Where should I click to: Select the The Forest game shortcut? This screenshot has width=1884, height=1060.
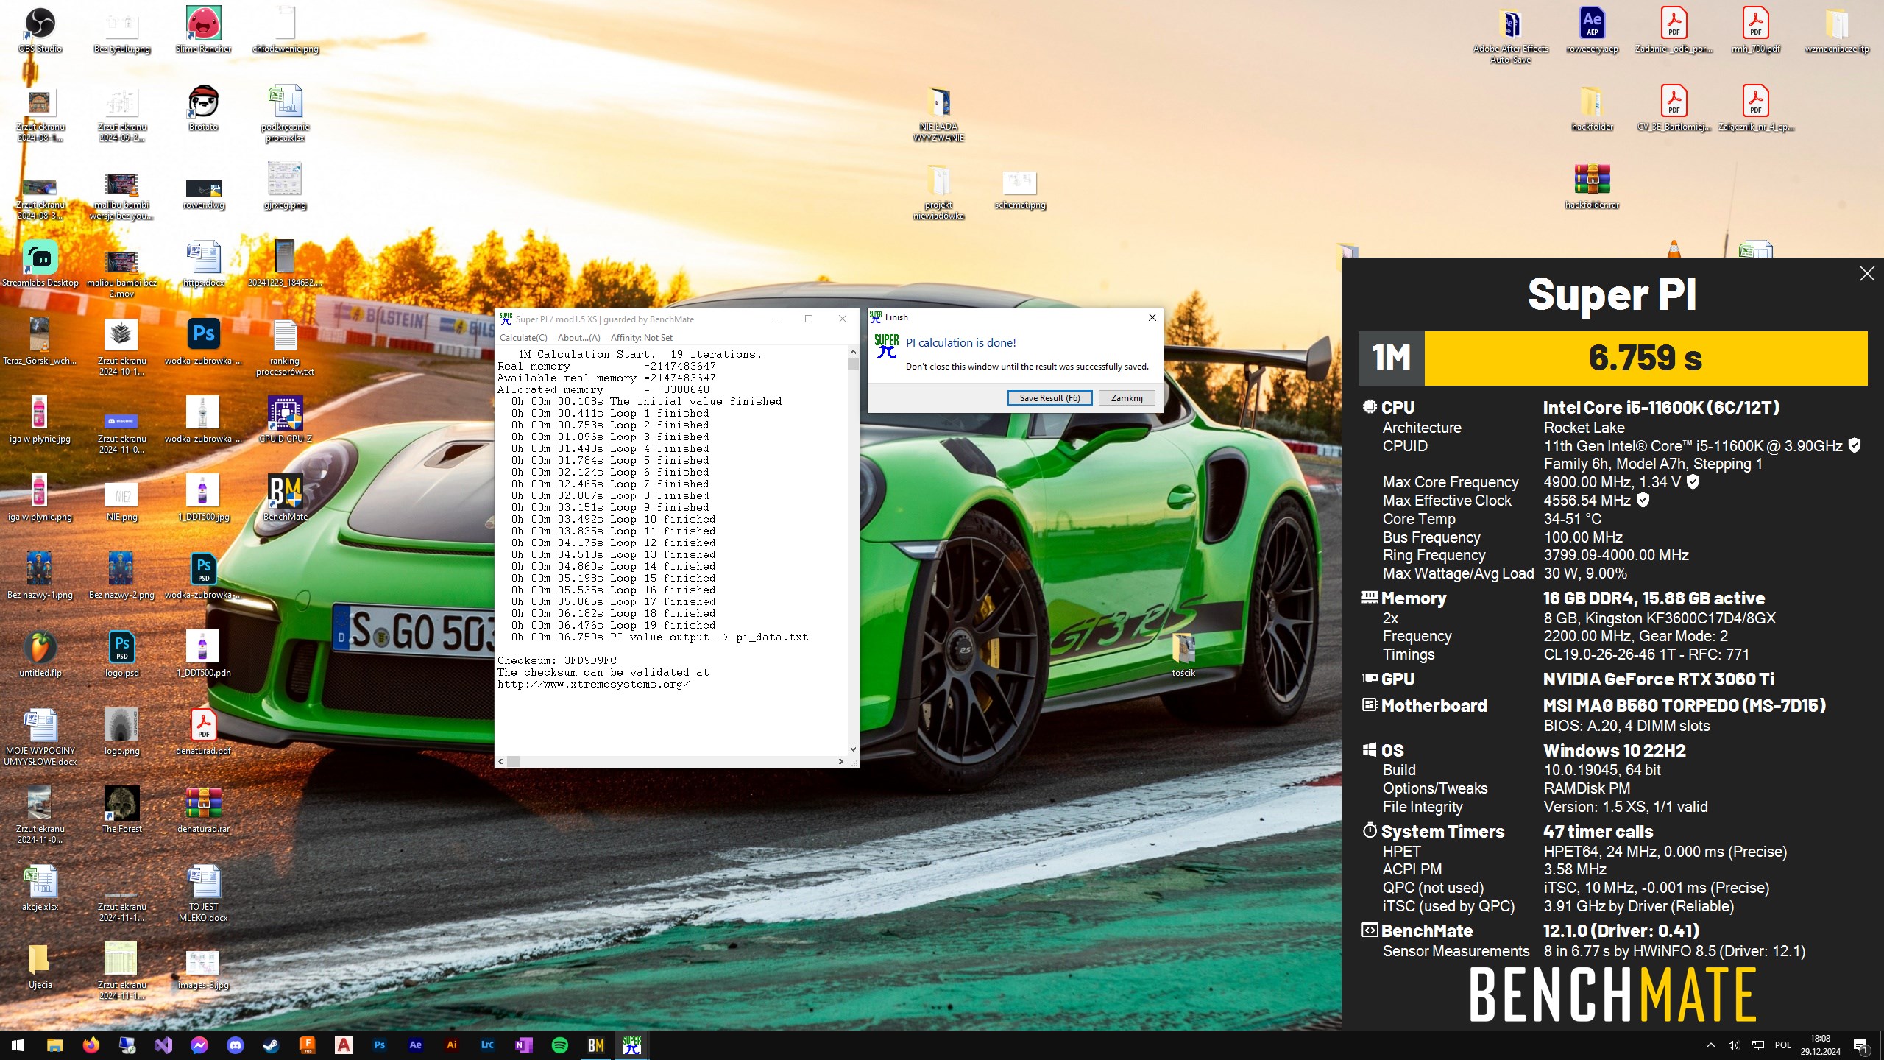pyautogui.click(x=122, y=810)
